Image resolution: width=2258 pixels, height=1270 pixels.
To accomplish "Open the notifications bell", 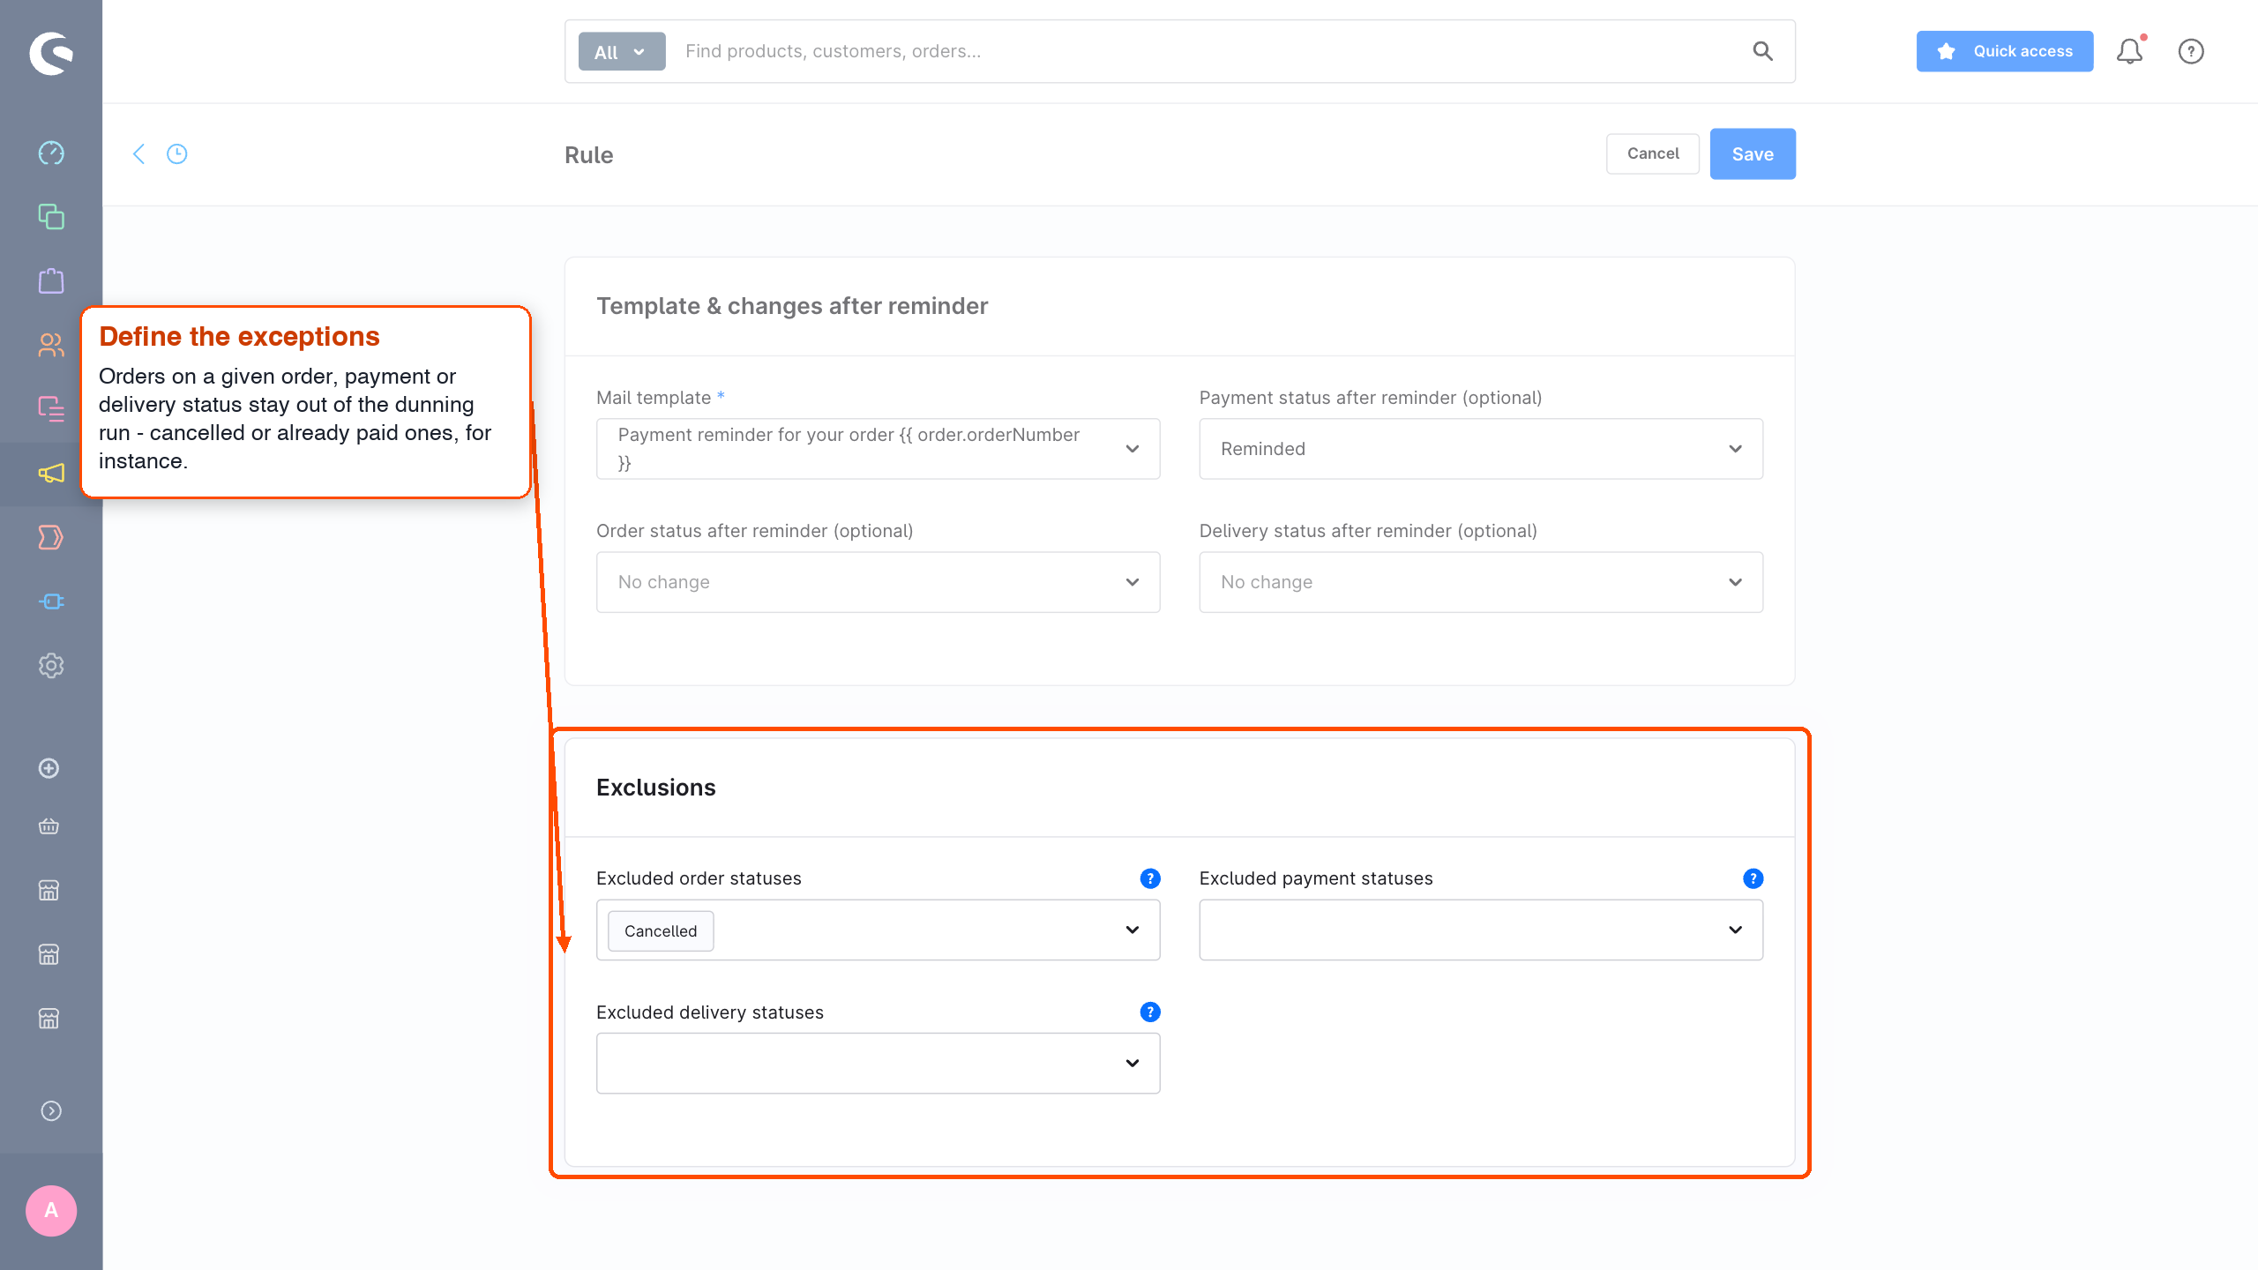I will coord(2130,51).
